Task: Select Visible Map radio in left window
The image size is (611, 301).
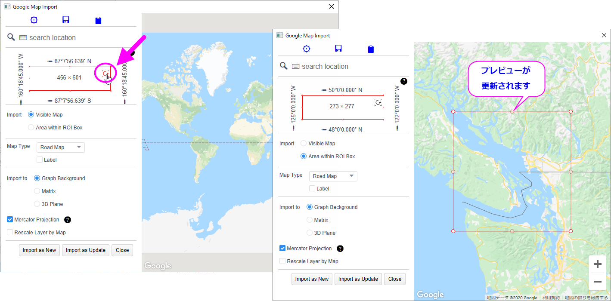Action: pyautogui.click(x=31, y=115)
